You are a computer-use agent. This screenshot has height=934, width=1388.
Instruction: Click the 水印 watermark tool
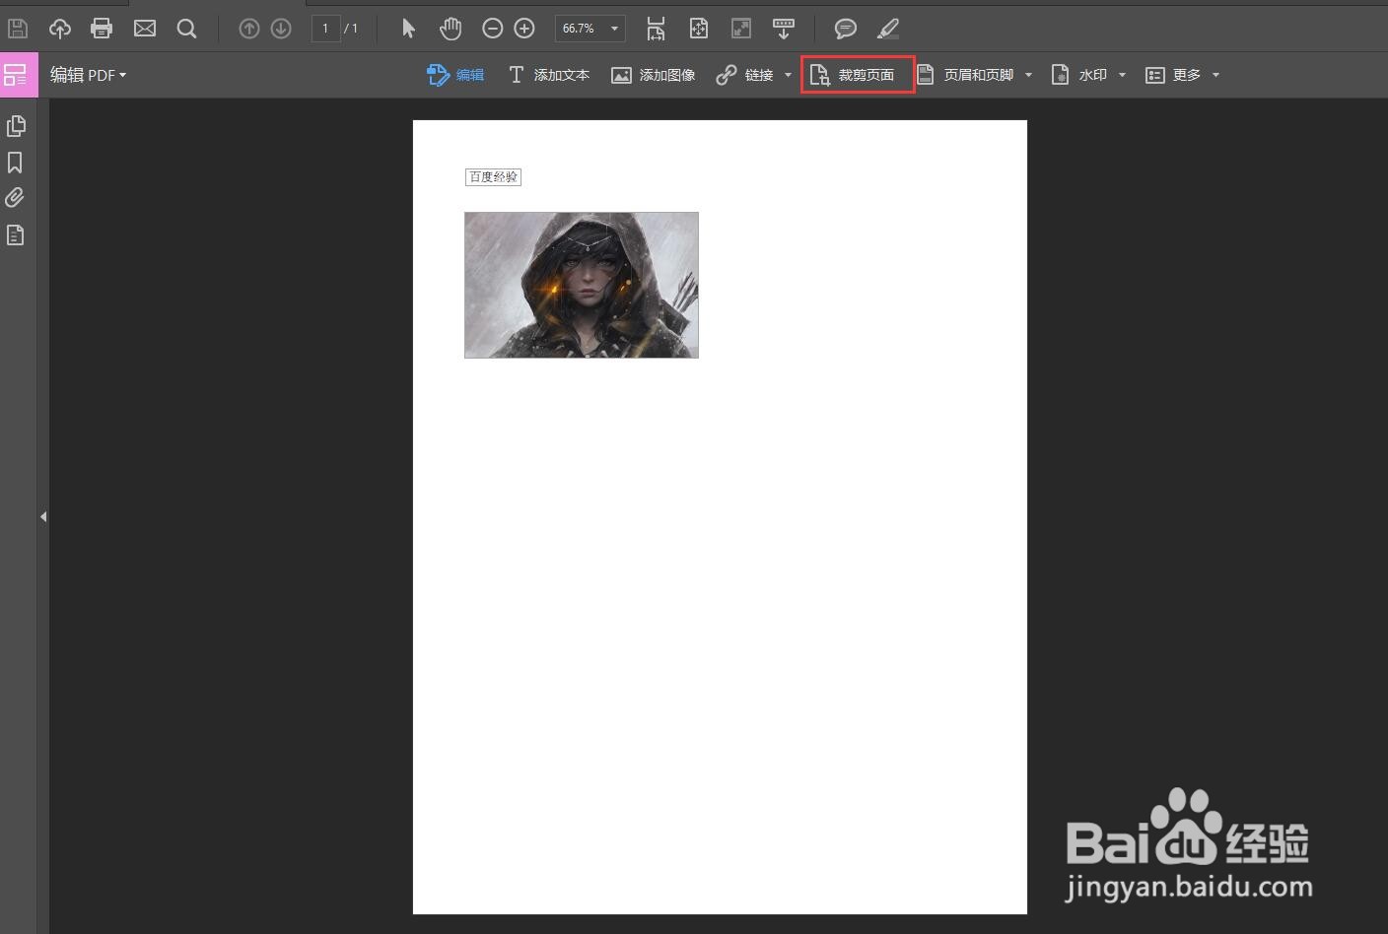(1079, 75)
